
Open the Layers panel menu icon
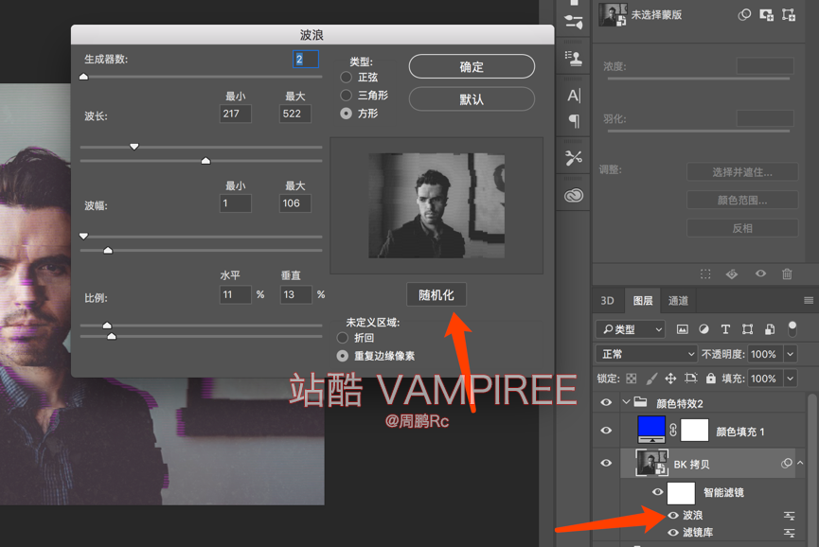coord(809,301)
